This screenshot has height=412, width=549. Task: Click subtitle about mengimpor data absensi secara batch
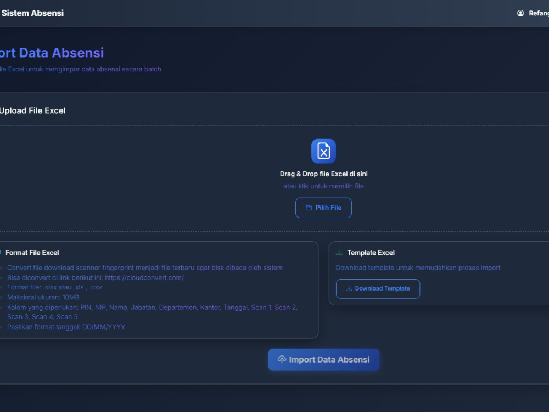(81, 69)
